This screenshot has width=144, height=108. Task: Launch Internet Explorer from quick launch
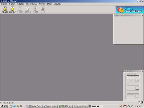14,106
